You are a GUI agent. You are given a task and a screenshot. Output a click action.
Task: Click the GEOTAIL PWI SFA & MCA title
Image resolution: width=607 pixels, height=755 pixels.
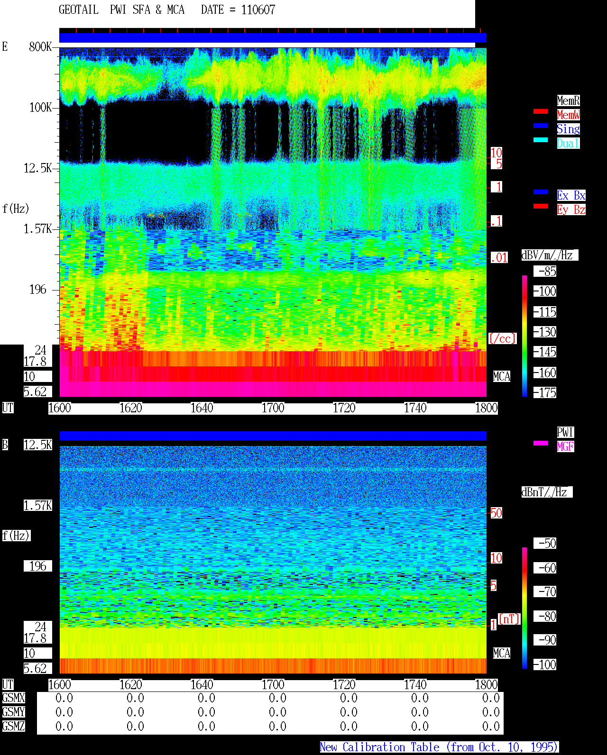click(121, 10)
